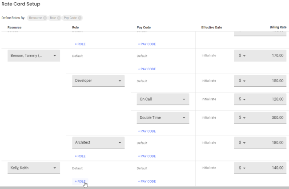Open currency dropdown for the 180.00 rate

point(242,143)
